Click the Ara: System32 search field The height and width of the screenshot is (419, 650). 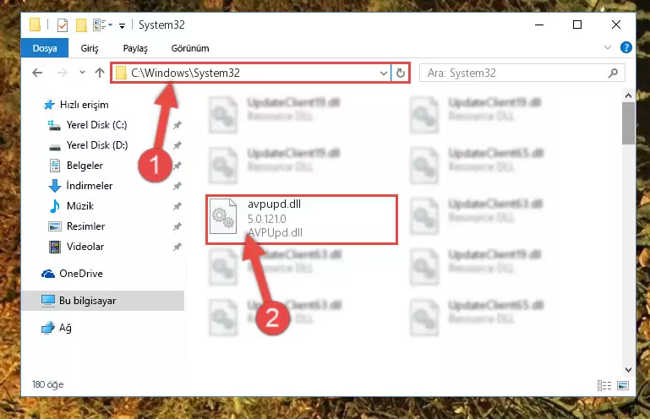[522, 73]
